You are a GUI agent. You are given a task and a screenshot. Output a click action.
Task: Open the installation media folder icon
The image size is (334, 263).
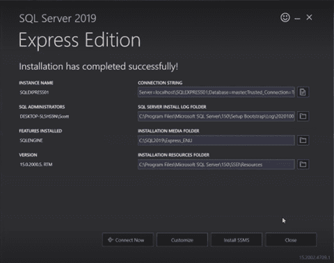(x=303, y=140)
